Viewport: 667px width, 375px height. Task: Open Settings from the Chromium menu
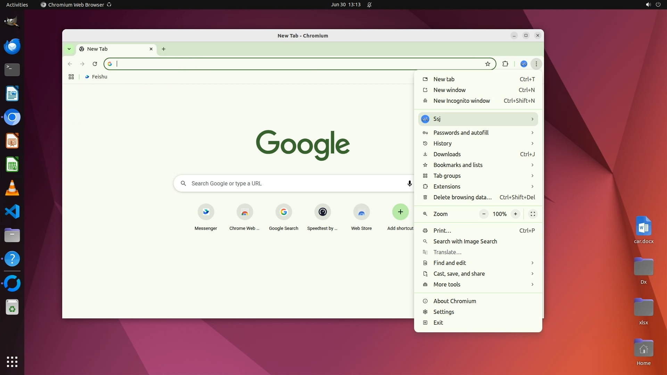(444, 312)
